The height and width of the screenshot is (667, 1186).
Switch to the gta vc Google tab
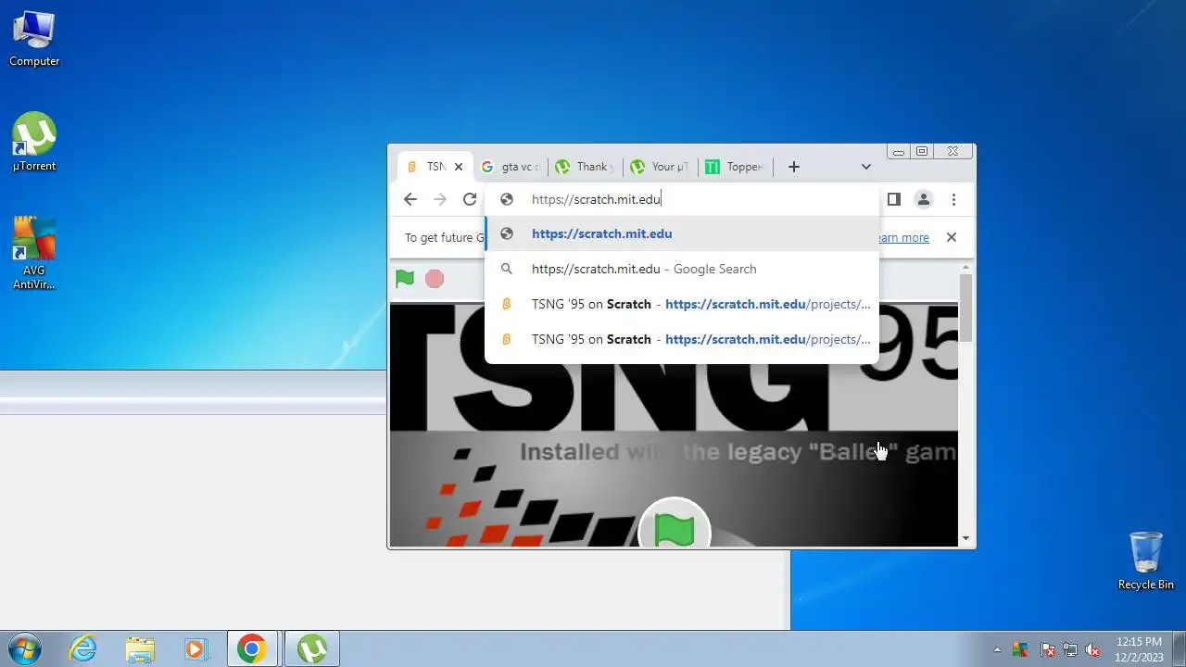510,167
